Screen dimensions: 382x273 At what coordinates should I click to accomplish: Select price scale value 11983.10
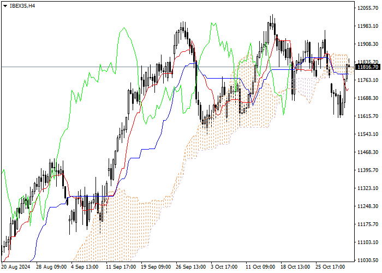coord(368,26)
